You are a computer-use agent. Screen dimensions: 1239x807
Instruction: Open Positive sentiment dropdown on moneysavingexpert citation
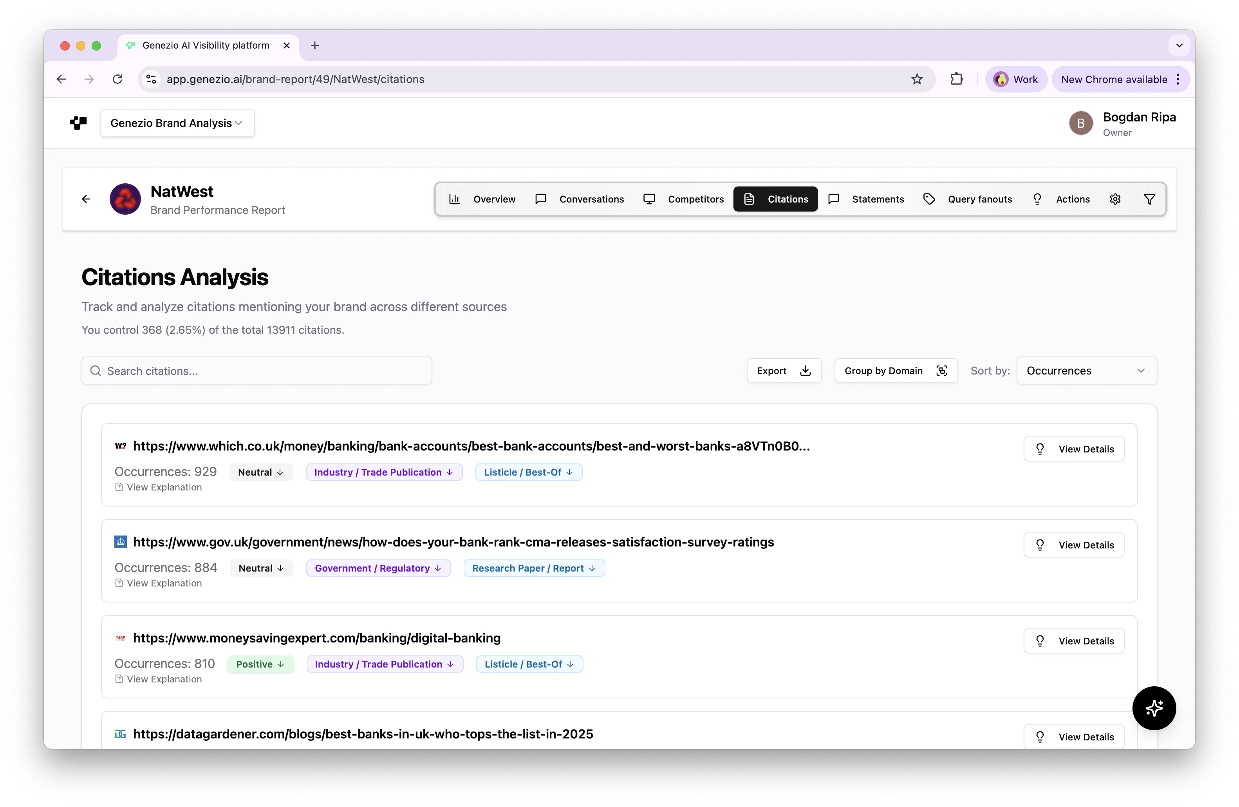point(260,664)
